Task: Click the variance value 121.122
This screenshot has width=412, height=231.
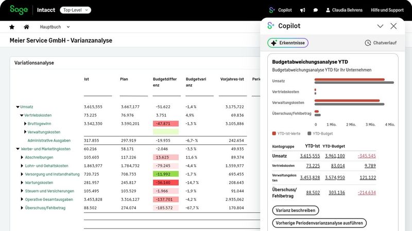Action: (x=368, y=178)
